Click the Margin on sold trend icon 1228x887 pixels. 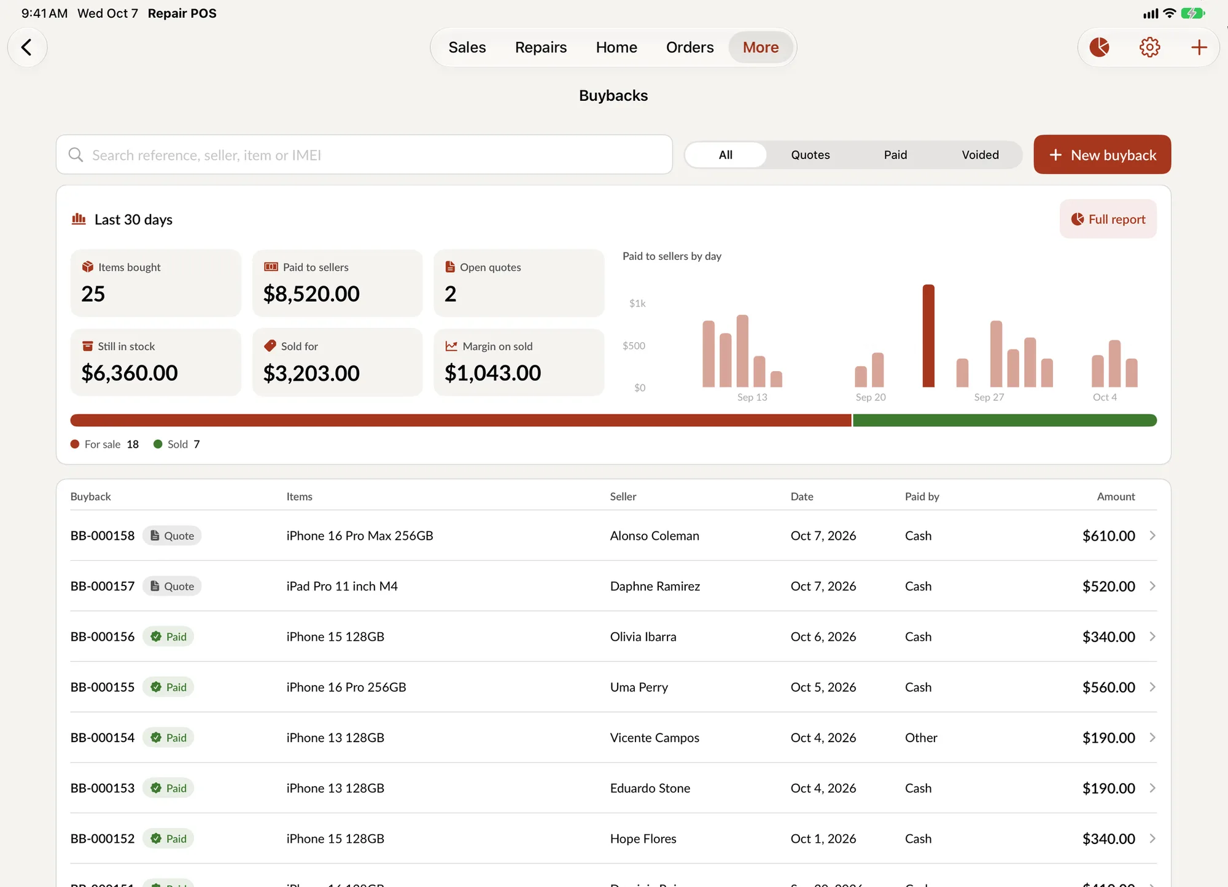(451, 346)
